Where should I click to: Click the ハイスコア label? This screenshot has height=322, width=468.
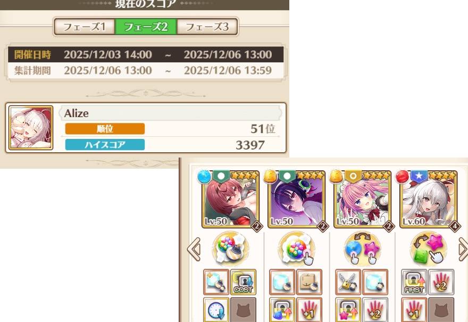[x=105, y=145]
